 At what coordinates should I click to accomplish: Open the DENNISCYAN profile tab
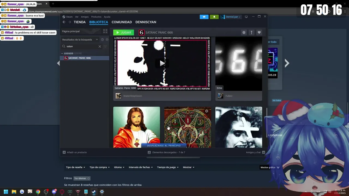click(146, 22)
